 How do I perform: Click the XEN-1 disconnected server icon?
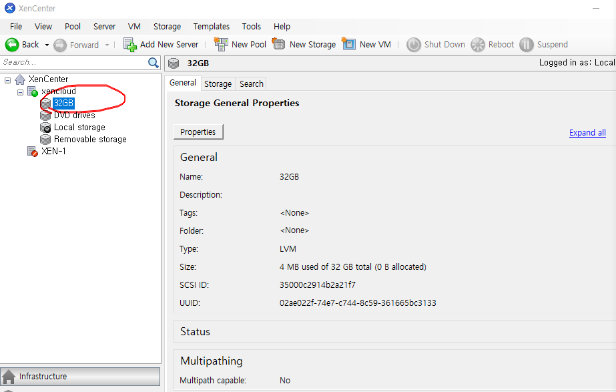tap(33, 152)
